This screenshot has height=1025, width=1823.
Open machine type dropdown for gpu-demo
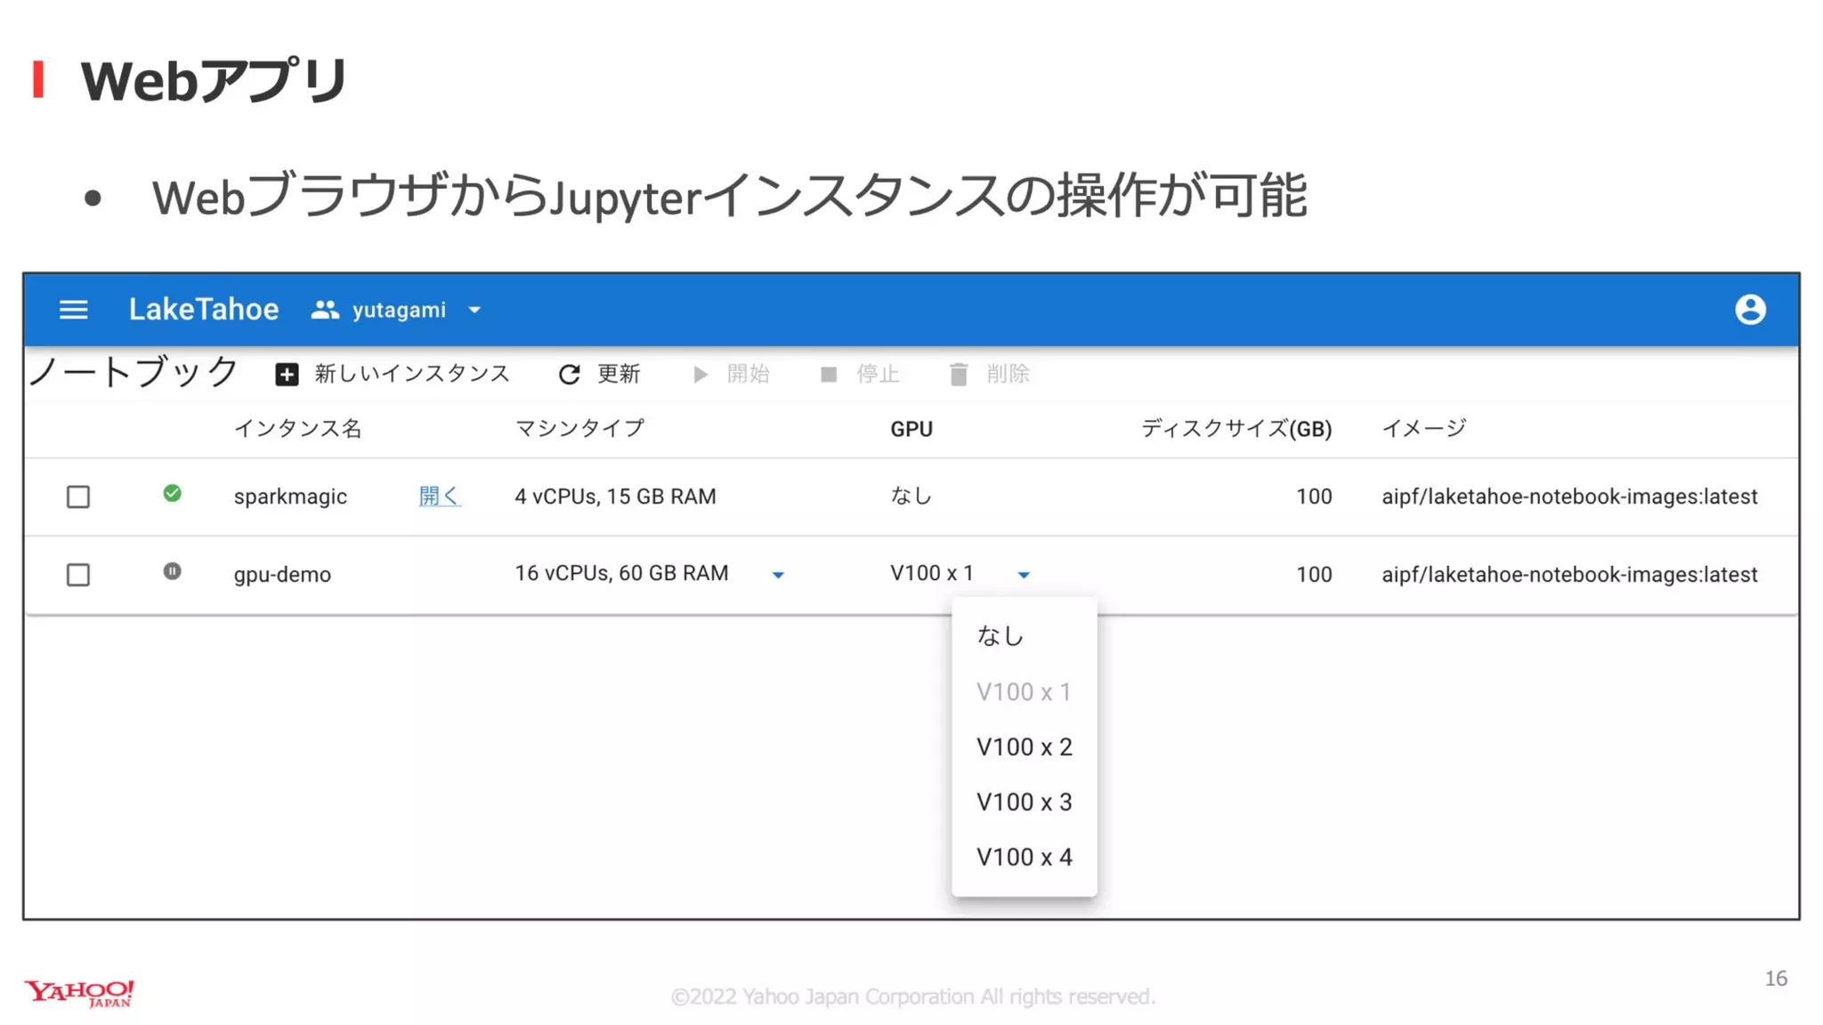pyautogui.click(x=778, y=575)
